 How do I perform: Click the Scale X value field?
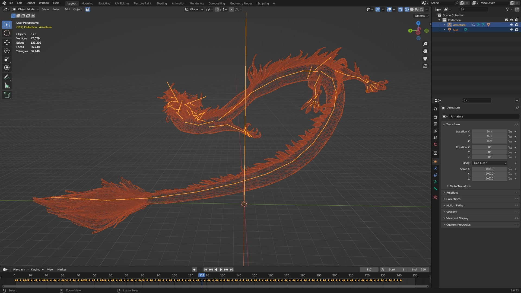tap(490, 169)
